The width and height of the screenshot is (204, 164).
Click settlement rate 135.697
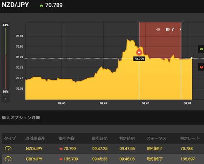[x=188, y=159]
